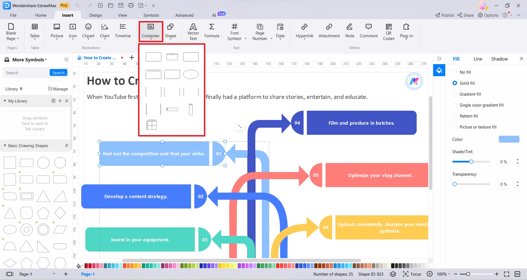Expand the Font Symbol dropdown
This screenshot has height=280, width=527.
point(245,39)
